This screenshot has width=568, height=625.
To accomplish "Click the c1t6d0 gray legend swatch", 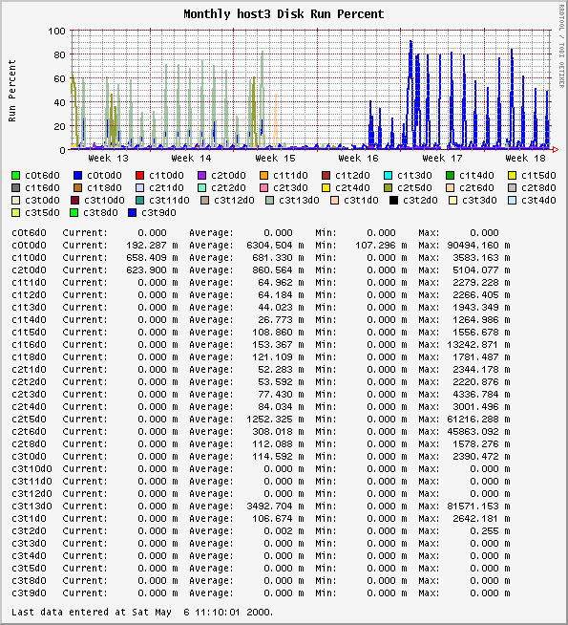I will 16,187.
